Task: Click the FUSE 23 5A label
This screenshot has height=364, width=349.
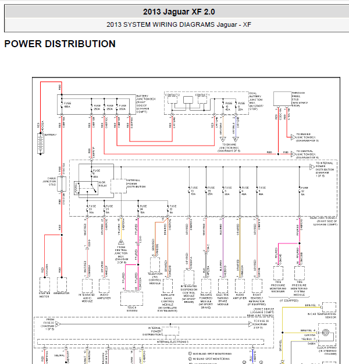Action: 173,209
